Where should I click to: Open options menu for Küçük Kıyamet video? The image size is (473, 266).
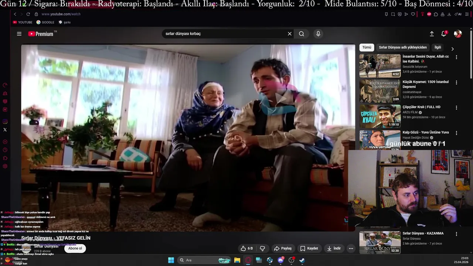point(456,82)
